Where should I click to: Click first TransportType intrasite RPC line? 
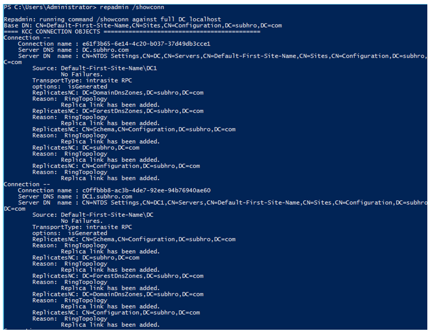tap(82, 81)
